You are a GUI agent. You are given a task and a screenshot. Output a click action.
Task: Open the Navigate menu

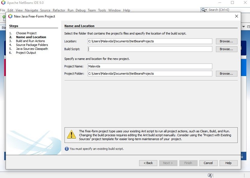[x=31, y=10]
